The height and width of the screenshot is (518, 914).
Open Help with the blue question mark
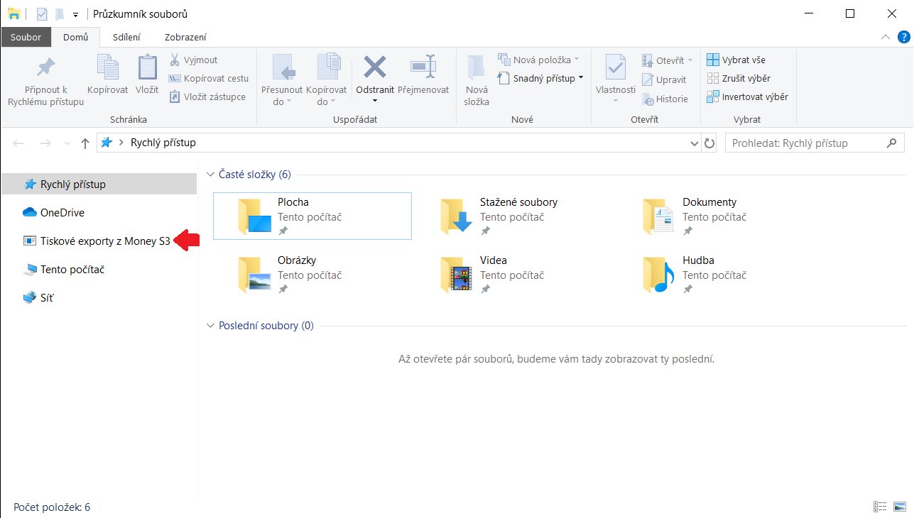click(903, 37)
